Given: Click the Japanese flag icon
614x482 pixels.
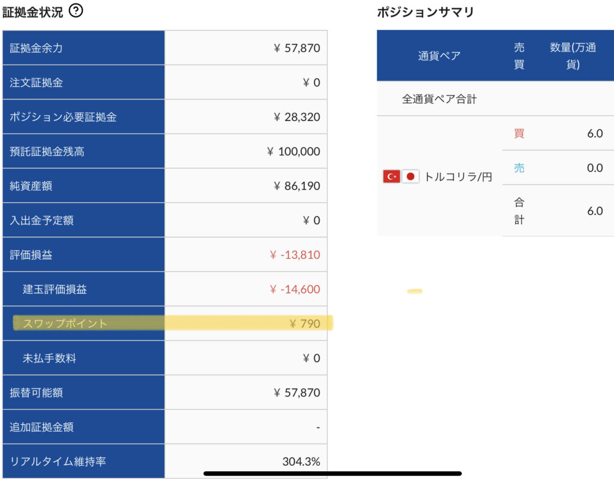Looking at the screenshot, I should 410,176.
